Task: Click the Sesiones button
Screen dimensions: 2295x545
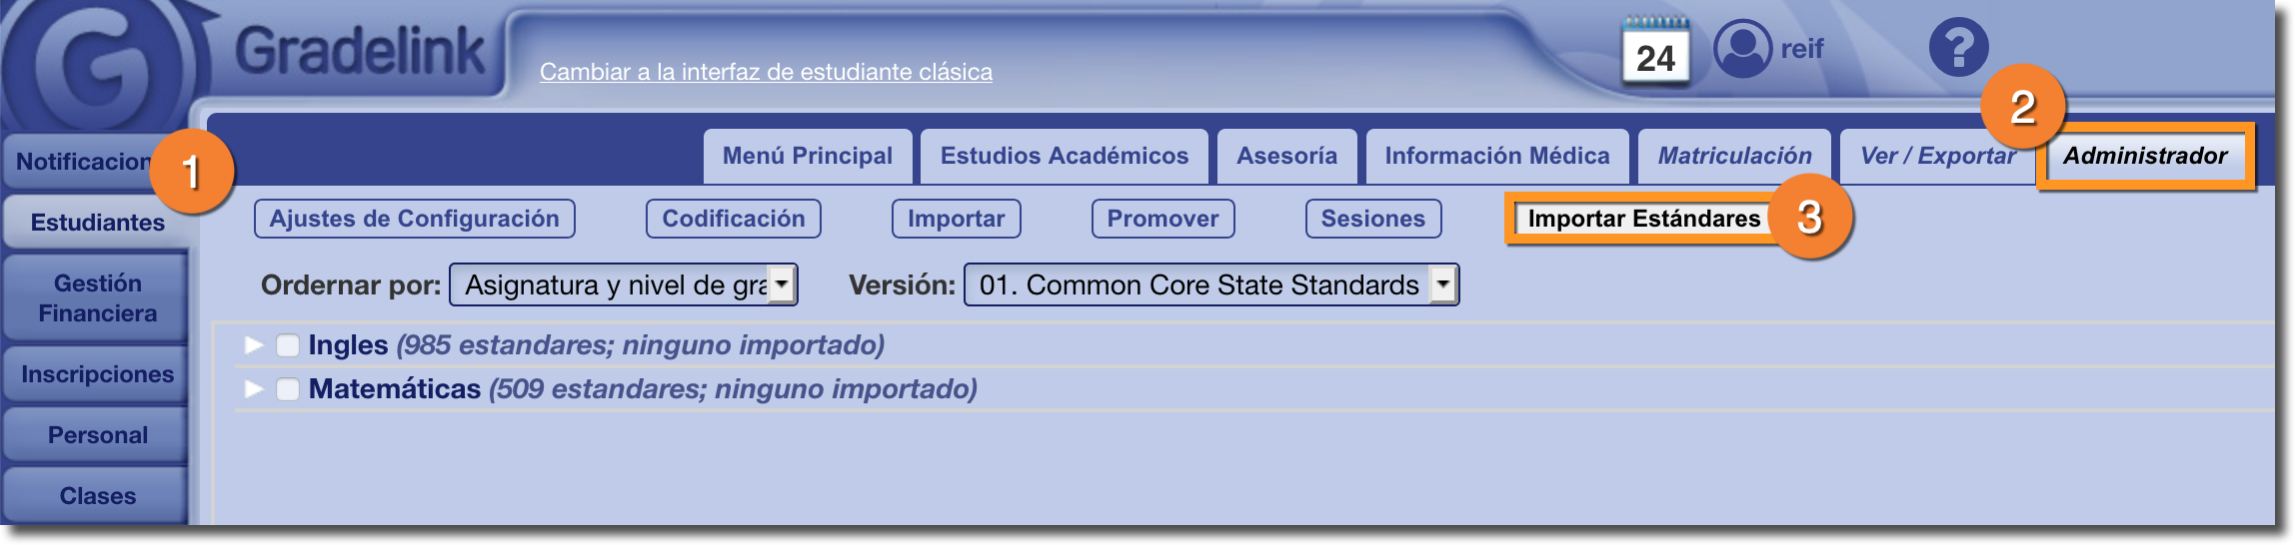Action: [1372, 219]
